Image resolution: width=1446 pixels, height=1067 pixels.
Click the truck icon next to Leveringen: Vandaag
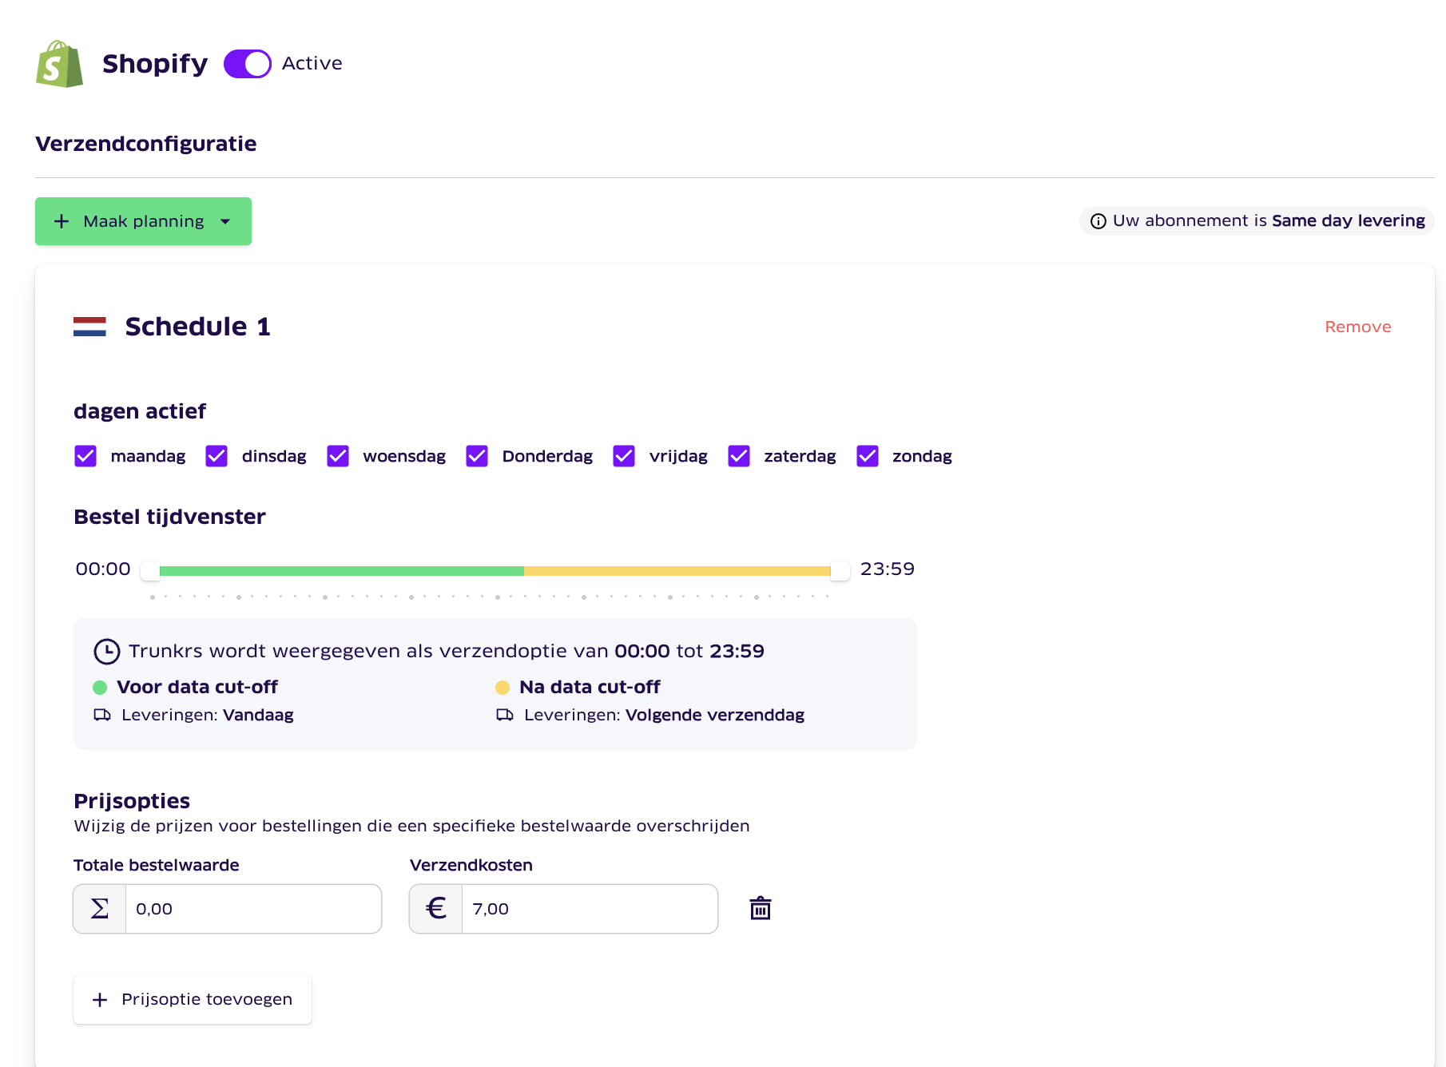[x=102, y=715]
